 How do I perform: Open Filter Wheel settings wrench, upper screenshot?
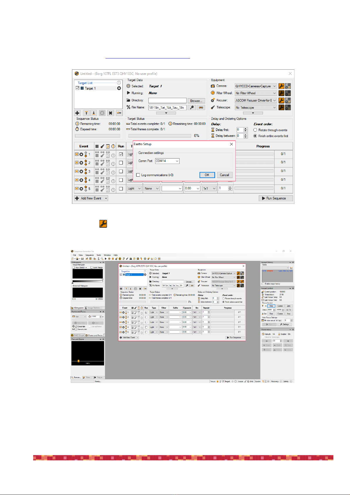(x=281, y=93)
